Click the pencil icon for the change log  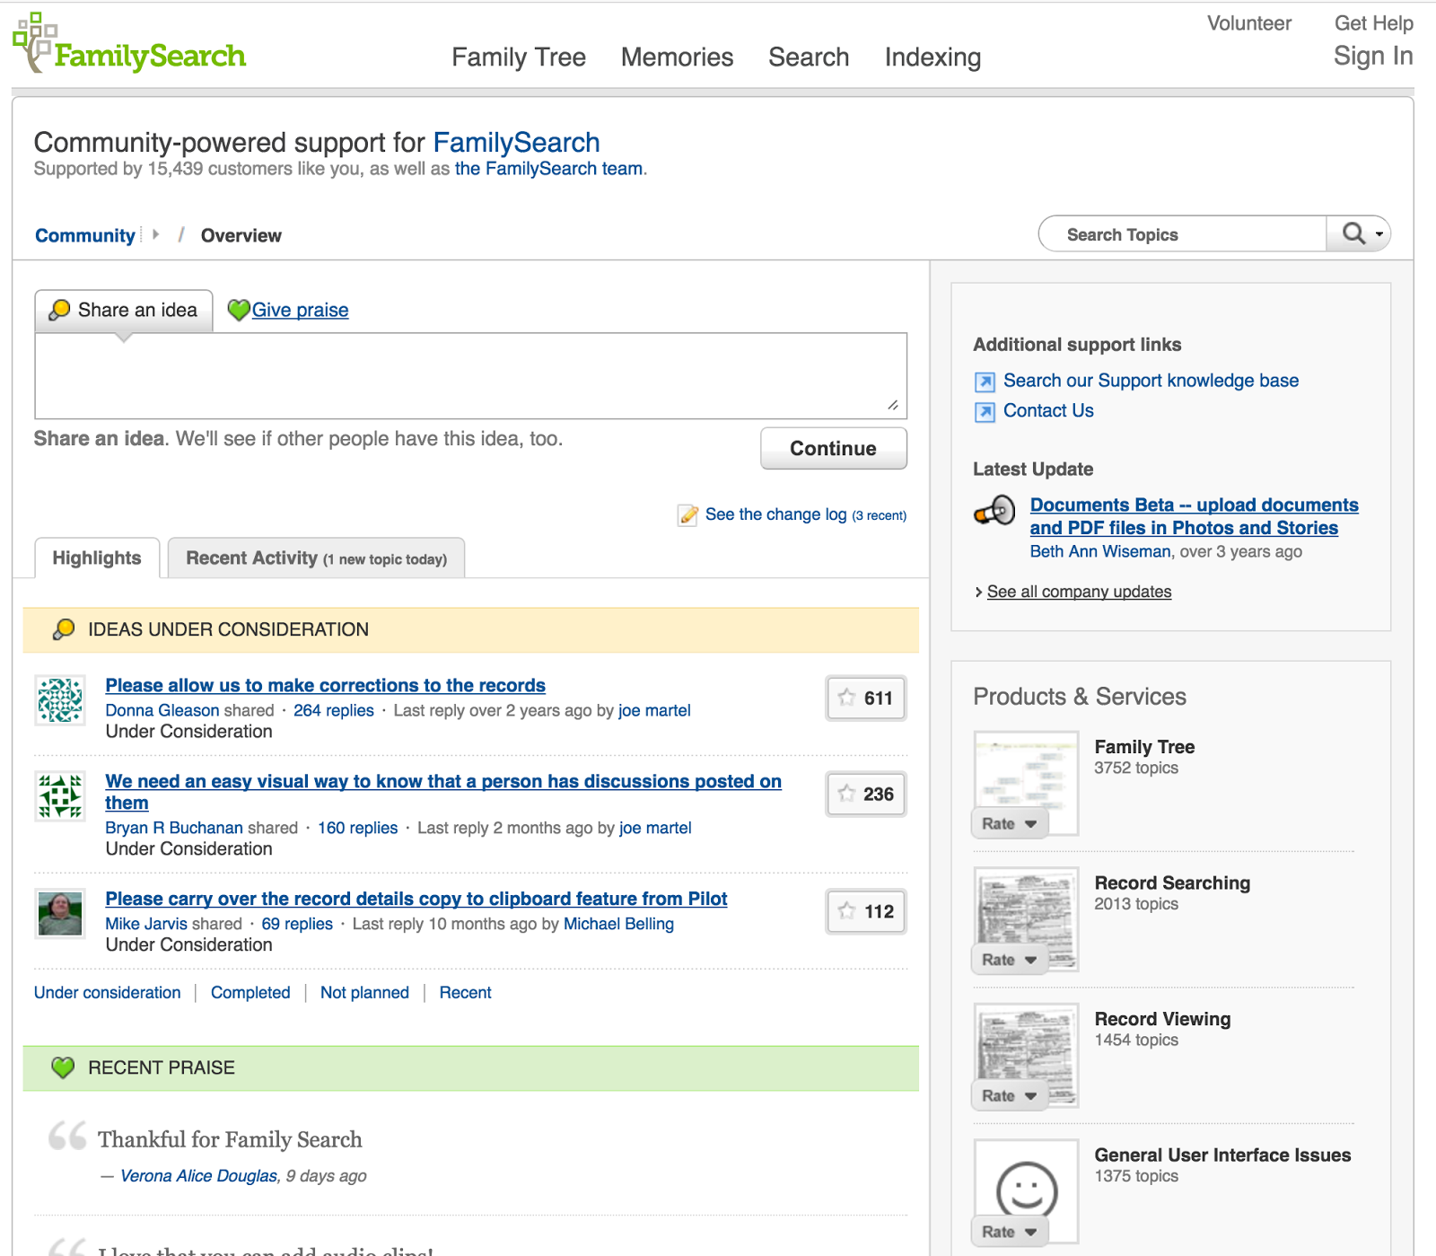[687, 514]
